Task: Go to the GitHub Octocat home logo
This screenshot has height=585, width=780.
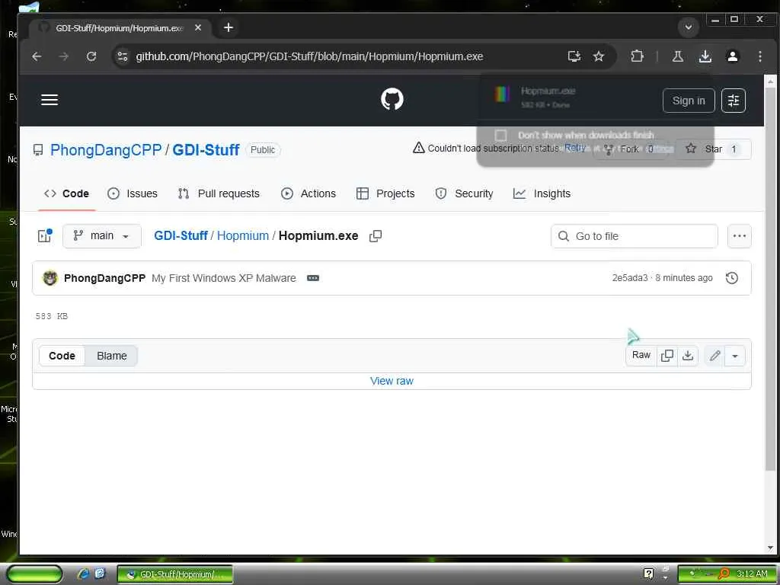Action: click(392, 100)
